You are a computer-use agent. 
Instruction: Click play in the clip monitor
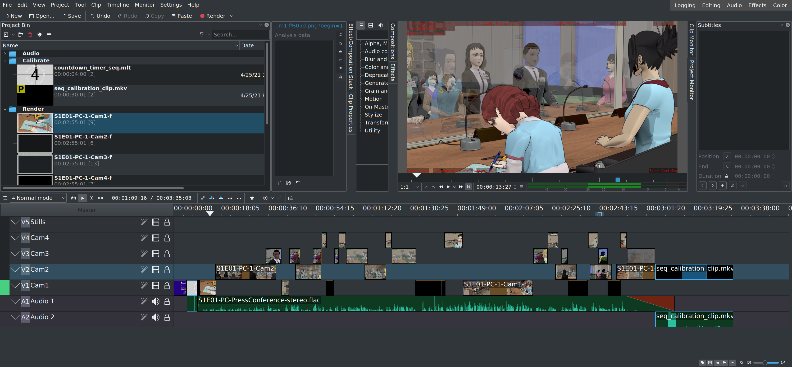pos(448,187)
